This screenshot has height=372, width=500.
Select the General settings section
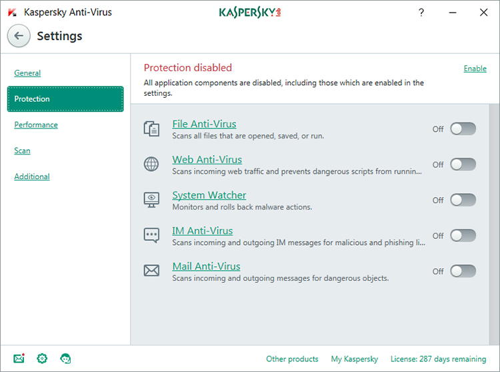coord(27,73)
